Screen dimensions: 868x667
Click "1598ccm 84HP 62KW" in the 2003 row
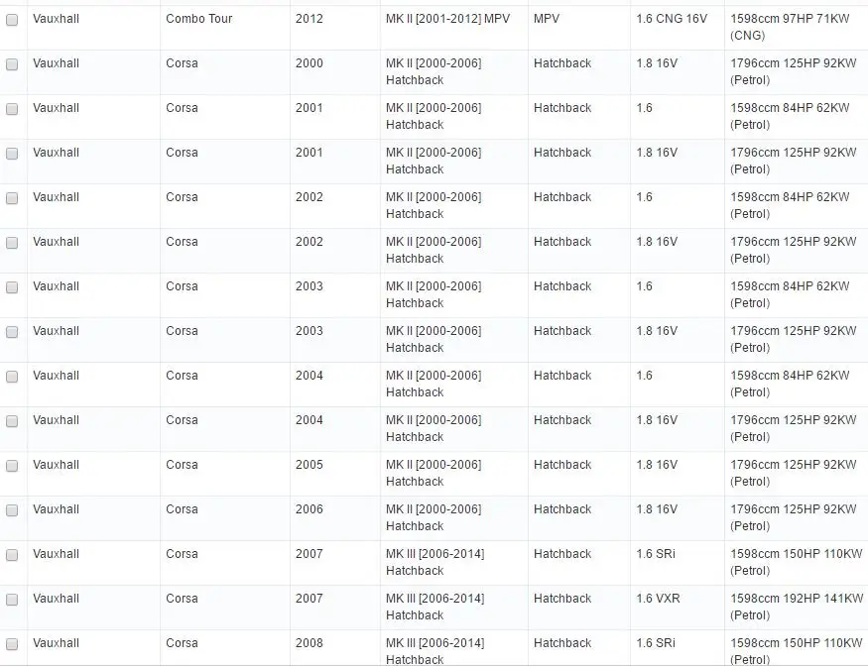pyautogui.click(x=790, y=286)
